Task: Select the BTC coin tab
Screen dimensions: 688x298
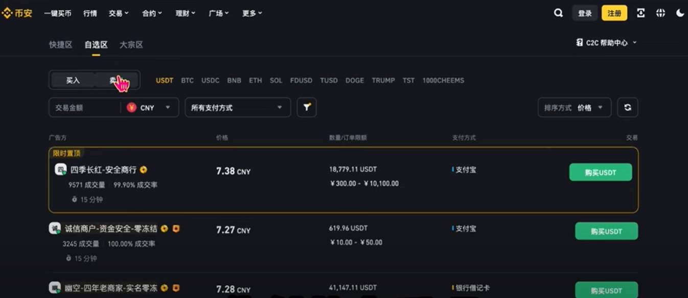Action: [187, 81]
